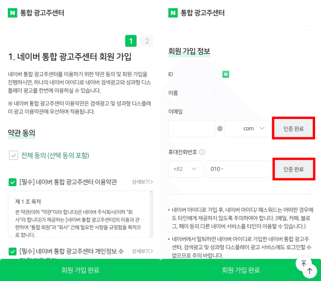Select step 1 indicator

pyautogui.click(x=131, y=41)
